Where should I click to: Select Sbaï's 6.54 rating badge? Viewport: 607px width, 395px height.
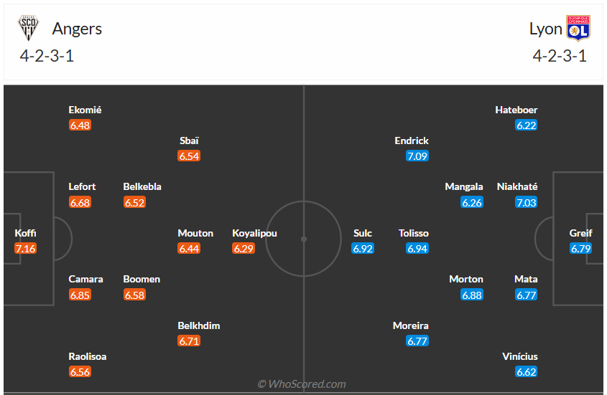tap(189, 156)
